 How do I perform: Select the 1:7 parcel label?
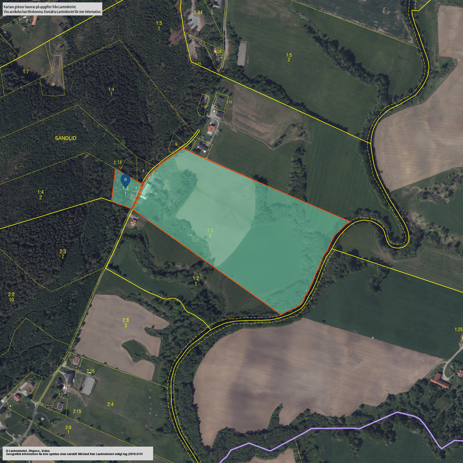tap(26, 72)
